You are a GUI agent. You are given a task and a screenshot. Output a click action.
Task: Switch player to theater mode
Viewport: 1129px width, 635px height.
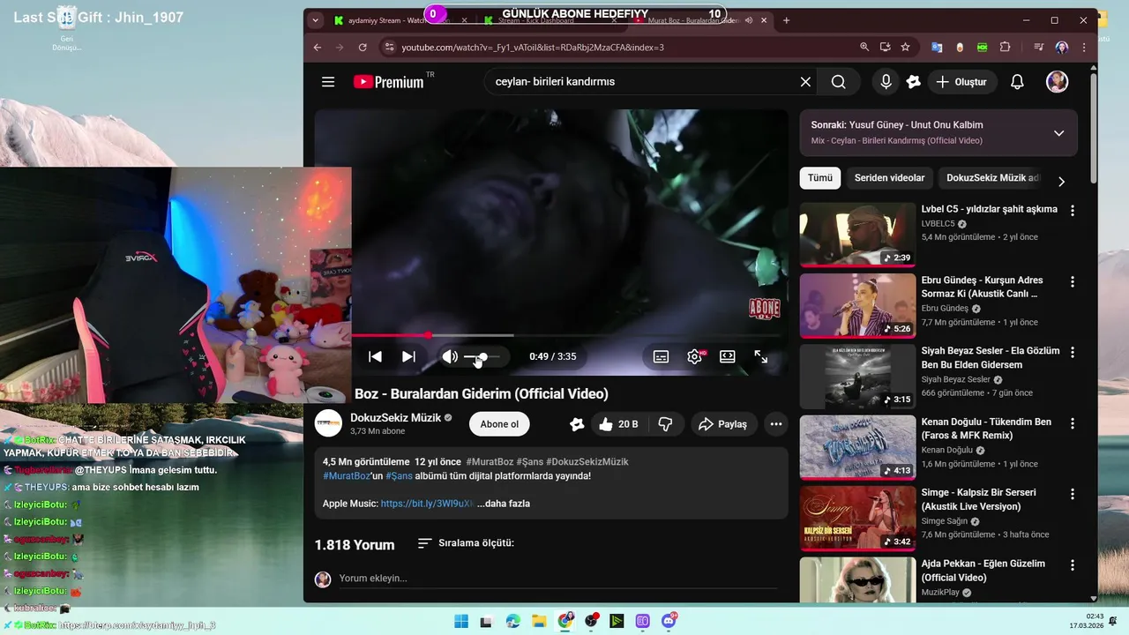[728, 356]
